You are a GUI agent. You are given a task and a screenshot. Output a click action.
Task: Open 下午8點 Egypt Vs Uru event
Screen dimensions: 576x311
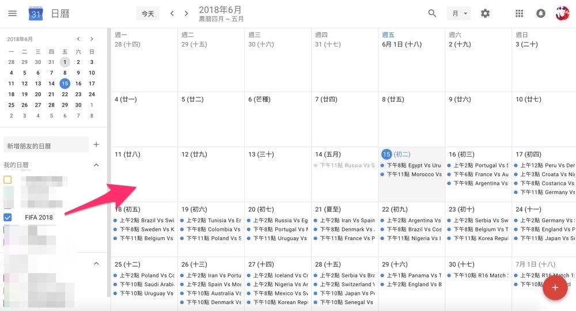tap(411, 165)
